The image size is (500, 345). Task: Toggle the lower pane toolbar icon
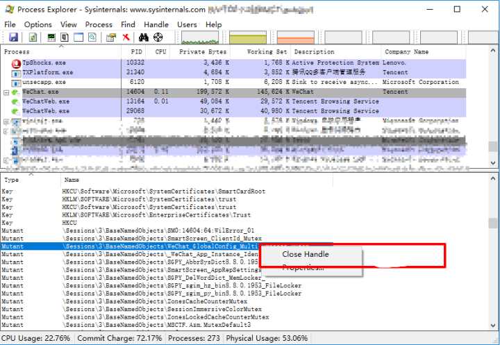[78, 37]
